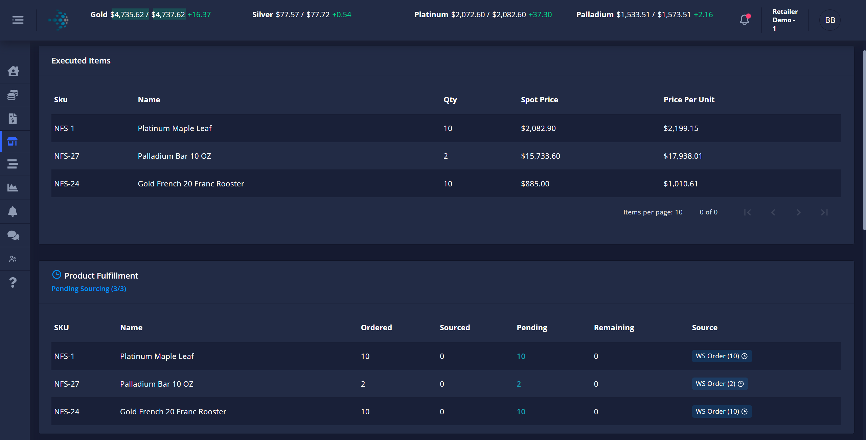Click spot price $2,082.90
The width and height of the screenshot is (866, 440).
coord(538,128)
